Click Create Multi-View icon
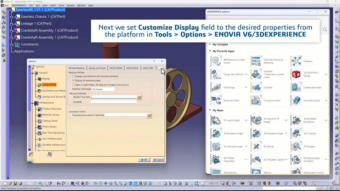Viewport: 340px width, 191px height. pos(131,184)
